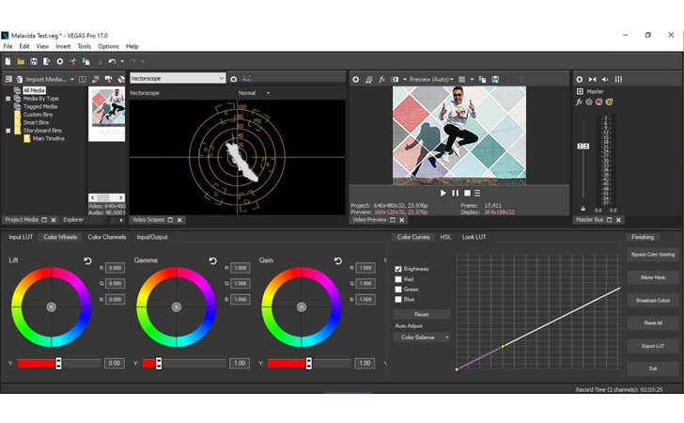Click the Bypass Color Grading button
This screenshot has width=684, height=423.
[x=652, y=255]
